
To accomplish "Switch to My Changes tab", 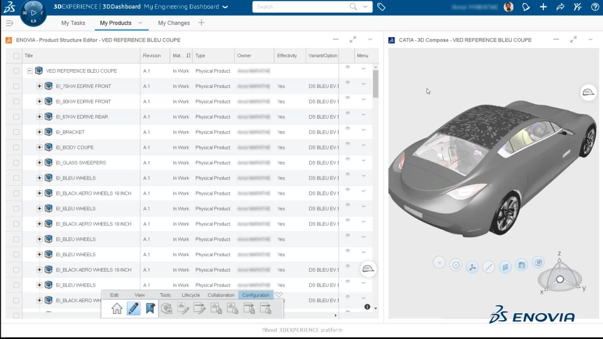I will [174, 23].
